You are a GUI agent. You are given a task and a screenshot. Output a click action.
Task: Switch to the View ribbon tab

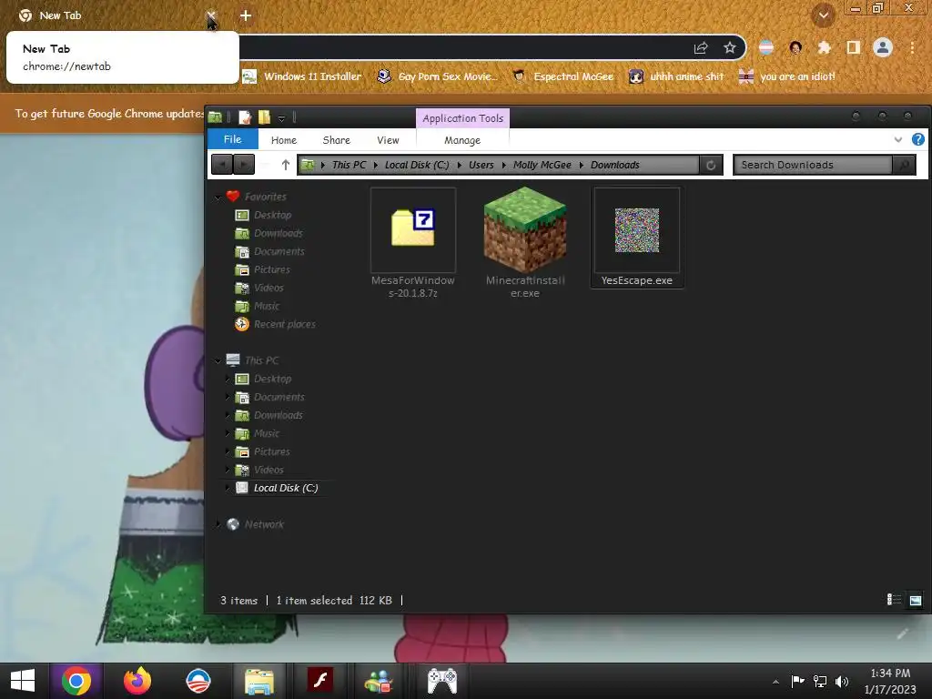coord(388,140)
